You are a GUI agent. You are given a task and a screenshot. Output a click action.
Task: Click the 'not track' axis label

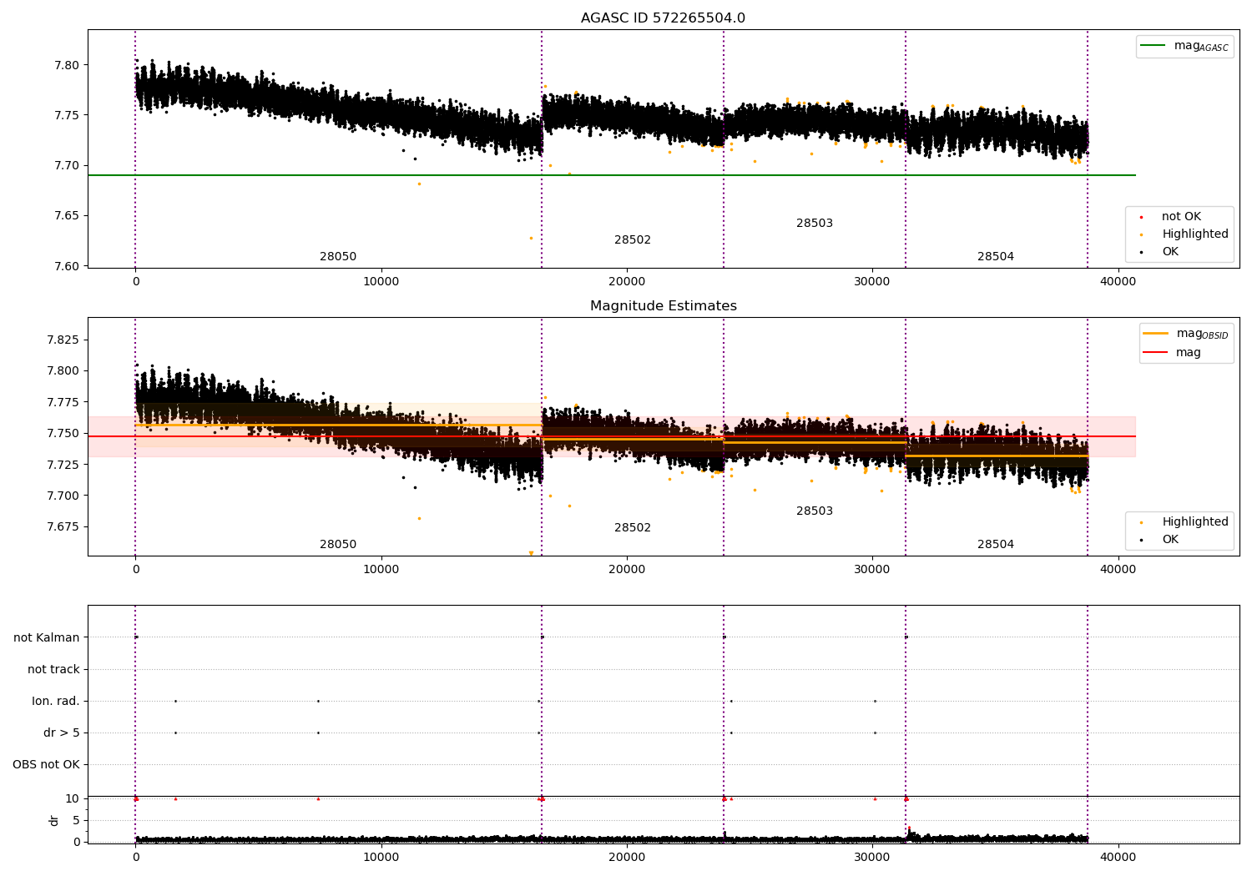[53, 670]
